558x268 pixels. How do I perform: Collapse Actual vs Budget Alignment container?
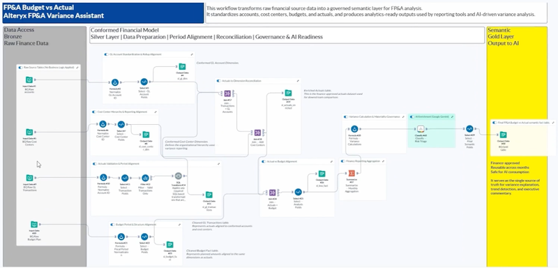(x=331, y=162)
